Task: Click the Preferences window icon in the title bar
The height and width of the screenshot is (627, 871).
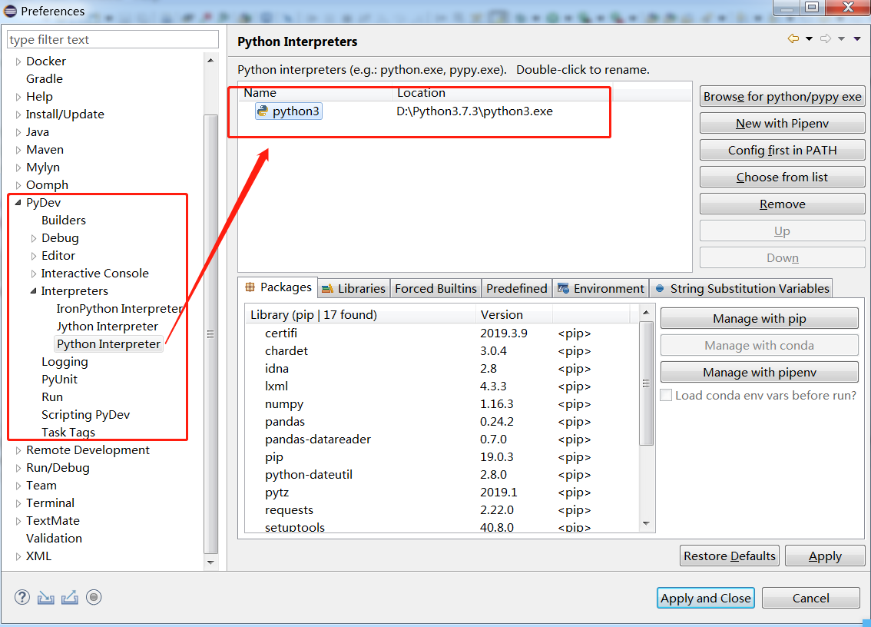Action: (10, 11)
